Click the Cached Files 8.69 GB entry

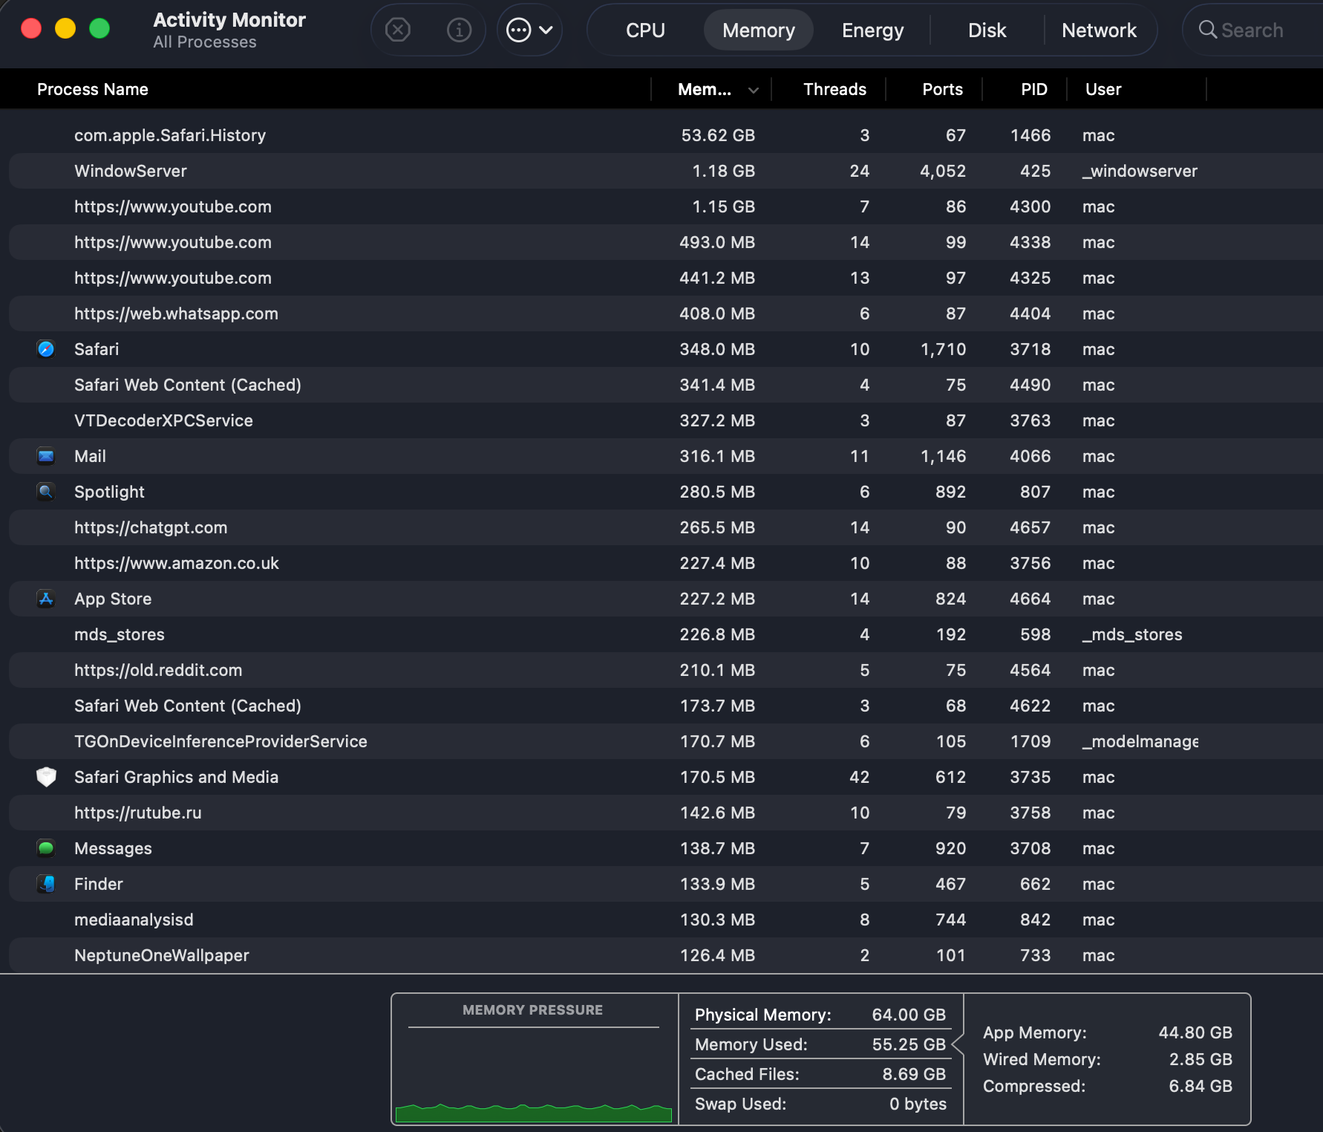(820, 1074)
